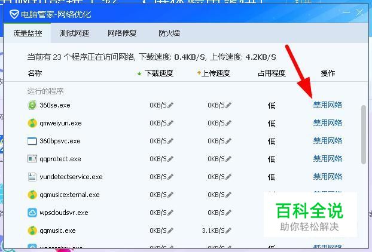Screen dimensions: 372x252
Task: Open the 网络修复 tab
Action: 122,33
